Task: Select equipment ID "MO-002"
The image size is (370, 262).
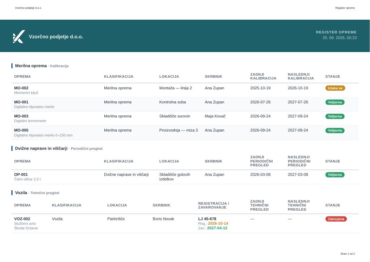Action: (x=21, y=88)
